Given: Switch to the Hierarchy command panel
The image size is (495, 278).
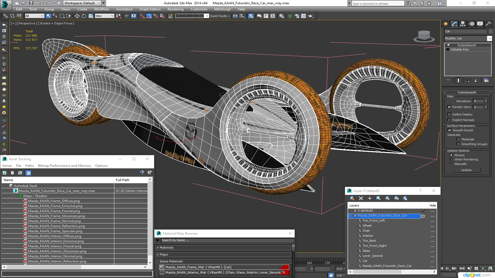Looking at the screenshot, I should tap(463, 24).
